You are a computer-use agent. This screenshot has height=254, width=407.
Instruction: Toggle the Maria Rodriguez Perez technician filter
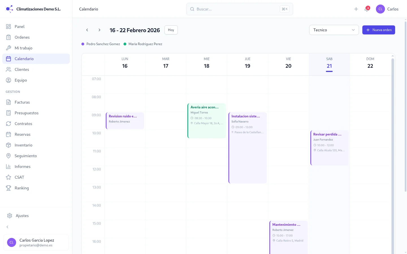coord(143,44)
